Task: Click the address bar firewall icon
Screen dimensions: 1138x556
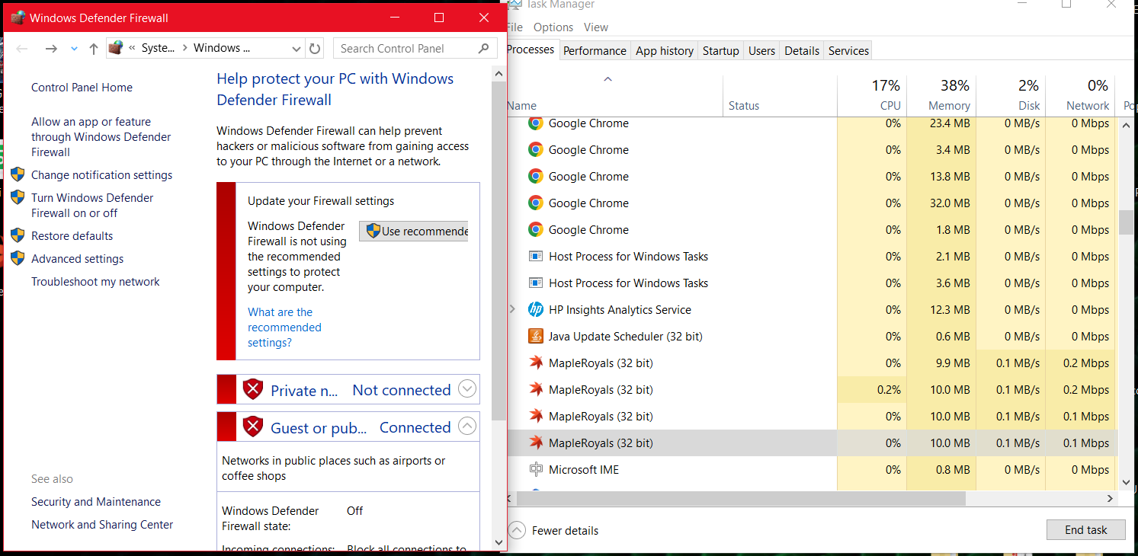Action: click(116, 48)
